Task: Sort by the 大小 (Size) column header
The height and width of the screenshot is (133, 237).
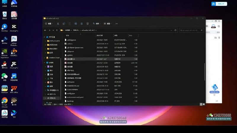Action: click(131, 35)
